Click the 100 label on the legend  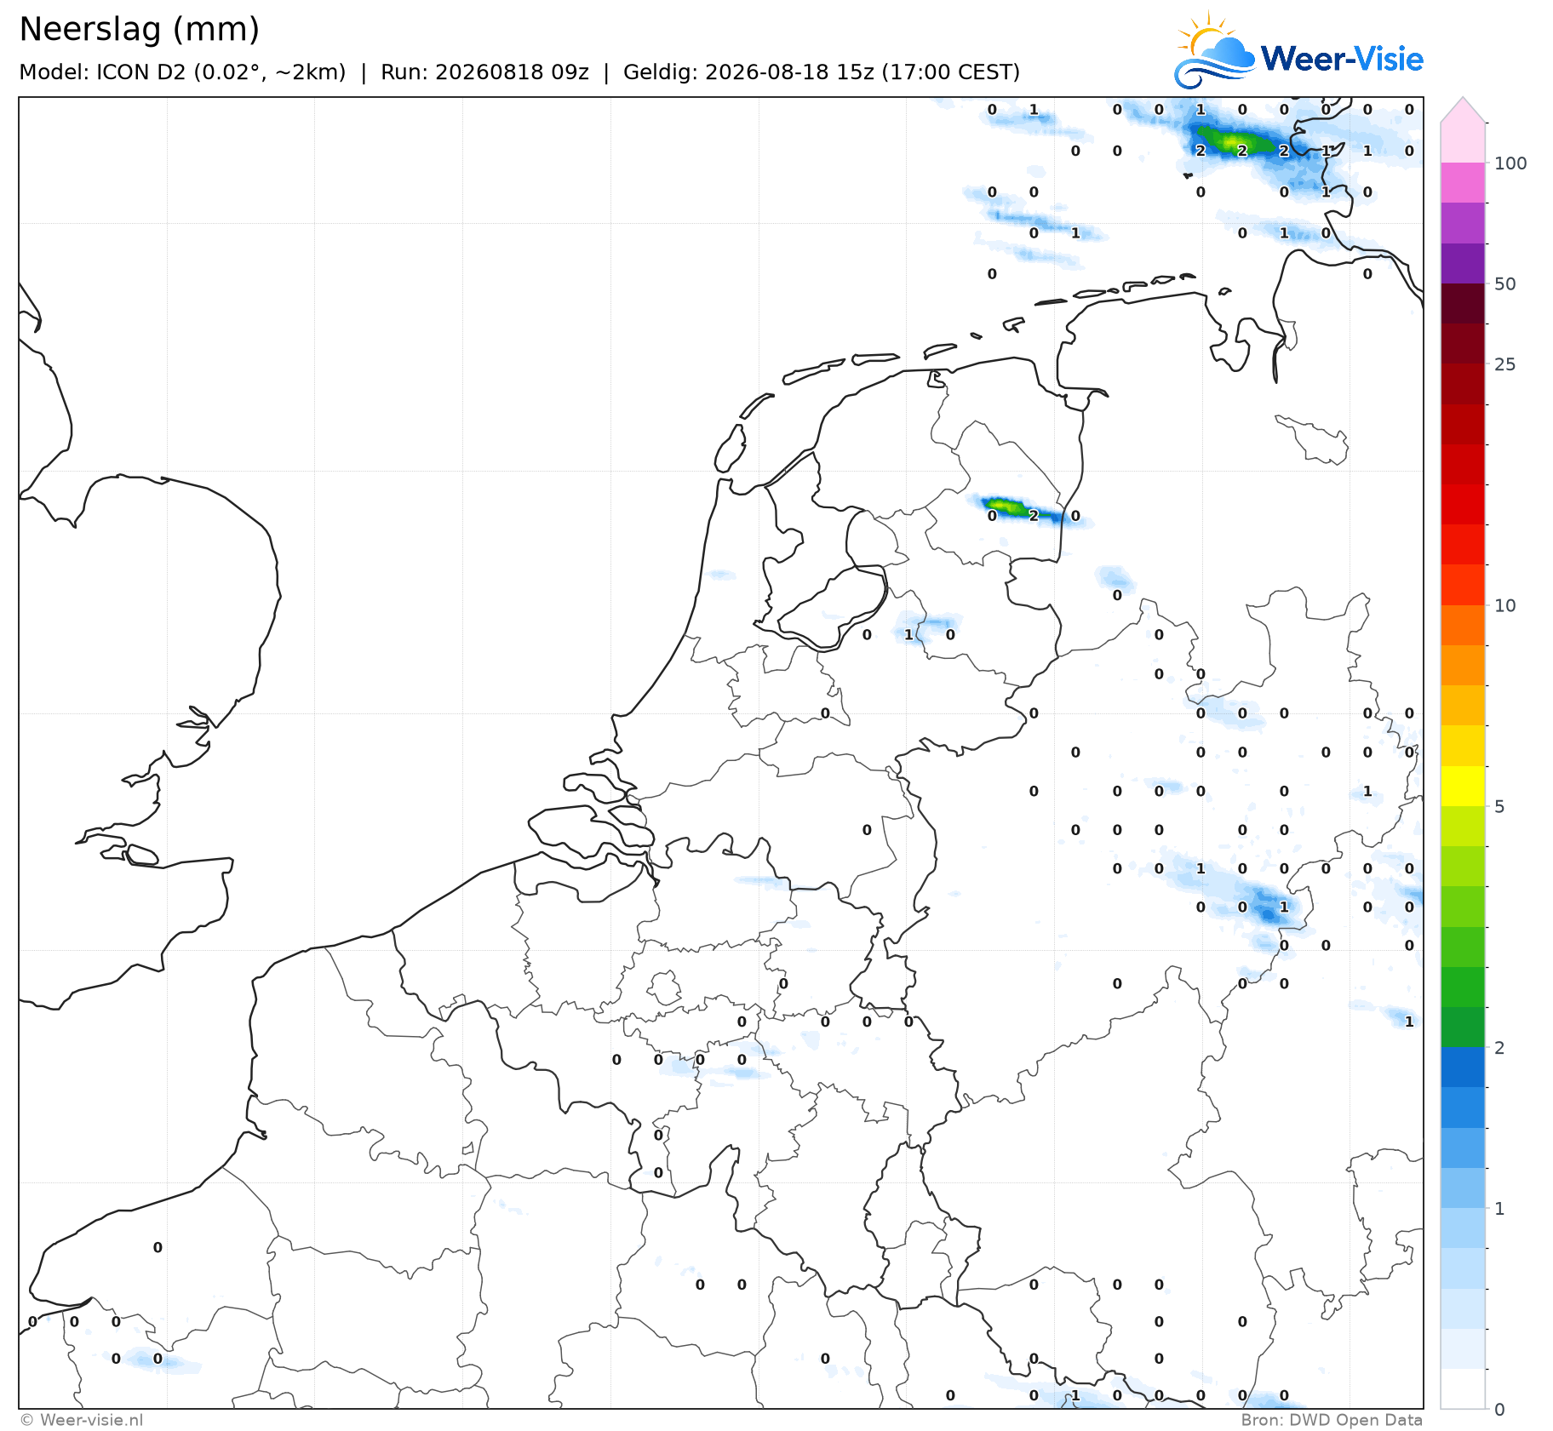pos(1510,163)
